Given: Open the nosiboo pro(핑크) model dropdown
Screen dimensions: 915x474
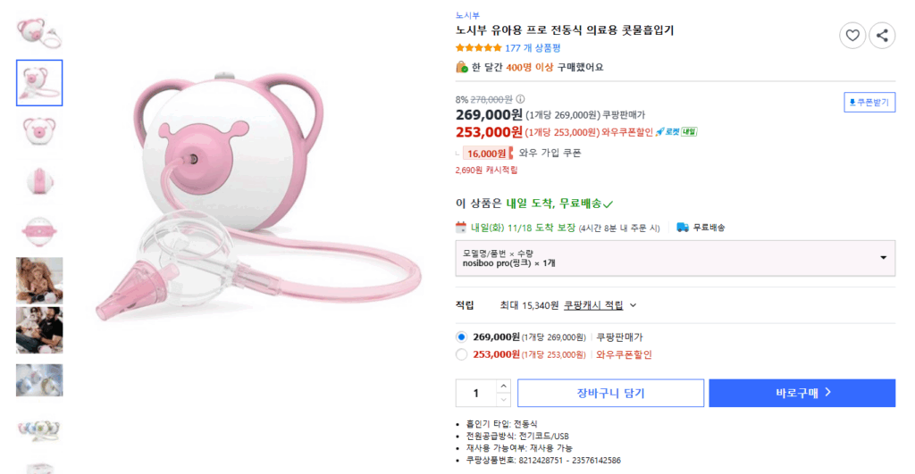Looking at the screenshot, I should point(675,258).
